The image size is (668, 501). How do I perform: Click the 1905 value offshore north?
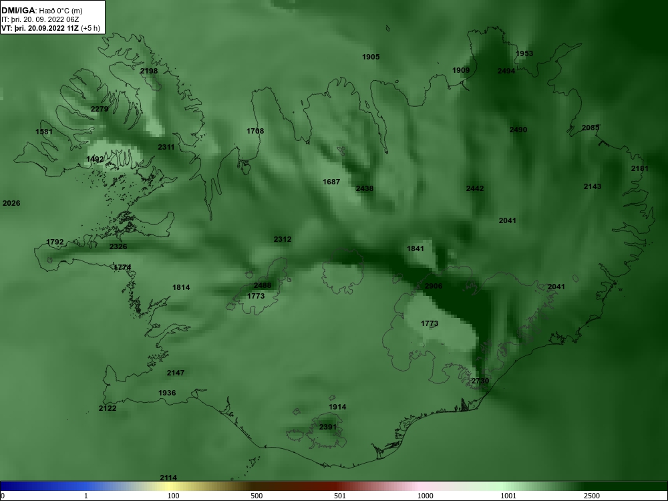click(x=371, y=57)
